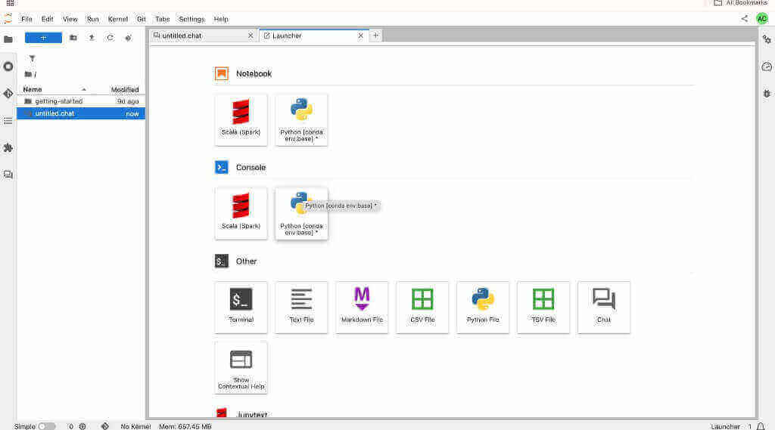Open the File Browser sidebar tab

point(8,39)
